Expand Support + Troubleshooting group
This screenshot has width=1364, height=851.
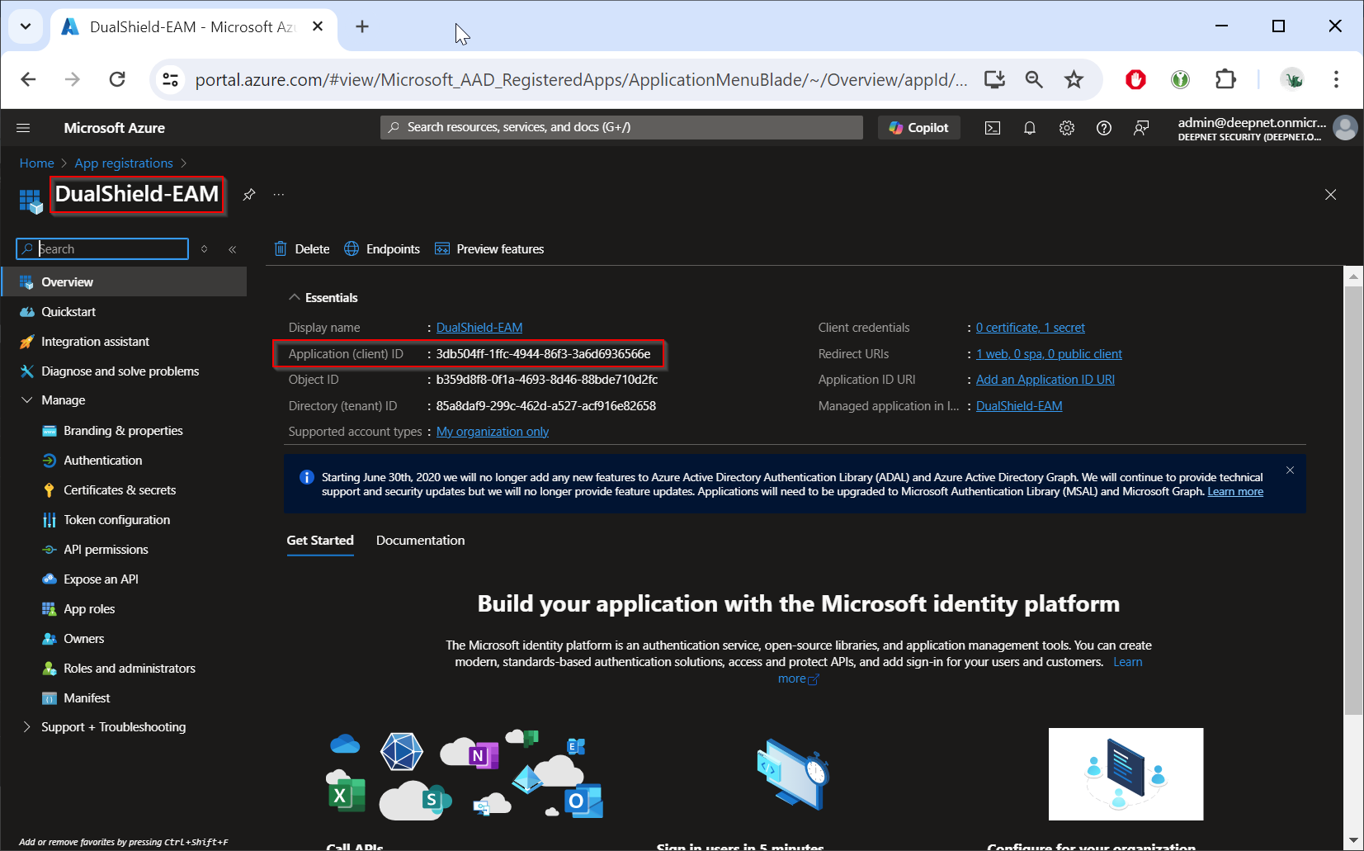pos(26,727)
